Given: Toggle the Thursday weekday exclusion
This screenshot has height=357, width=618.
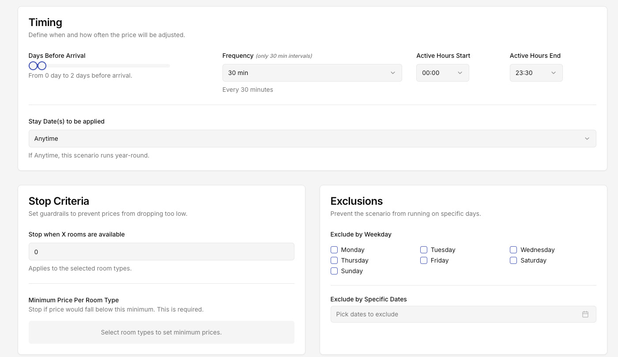Looking at the screenshot, I should (x=334, y=260).
